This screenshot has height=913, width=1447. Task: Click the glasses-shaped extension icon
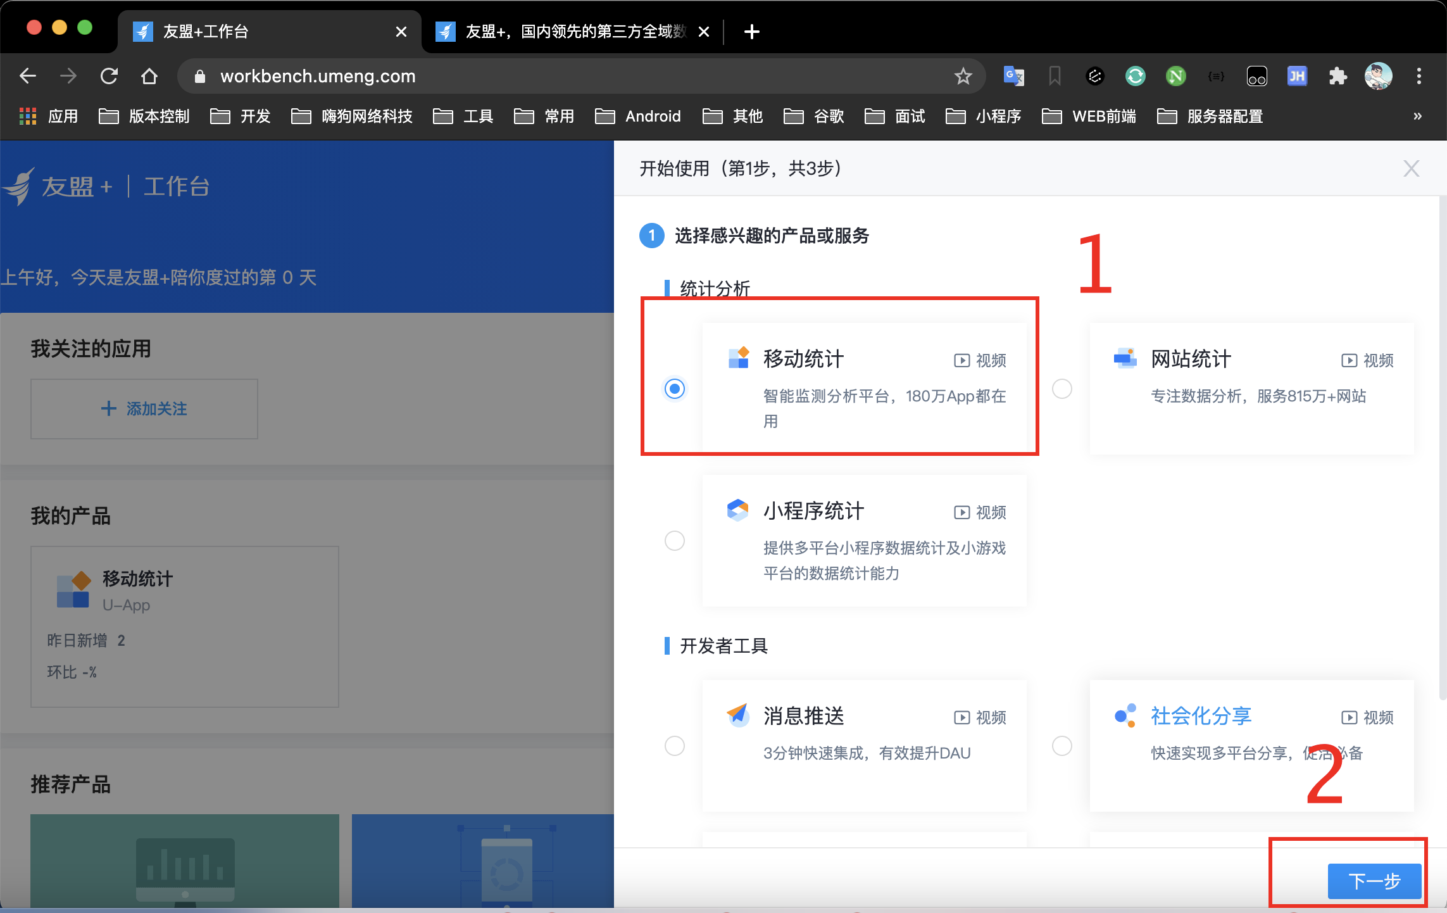(x=1256, y=76)
